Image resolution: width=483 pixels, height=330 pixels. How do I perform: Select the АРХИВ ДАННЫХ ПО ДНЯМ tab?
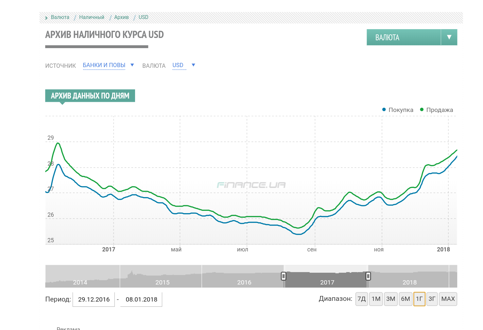[90, 96]
